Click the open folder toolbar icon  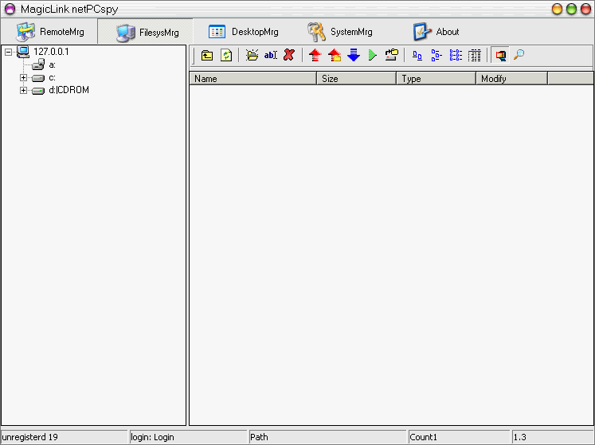252,56
